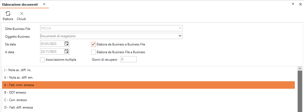Click the Giorni di recupero field
Screen dimensions: 305x112
[128, 59]
